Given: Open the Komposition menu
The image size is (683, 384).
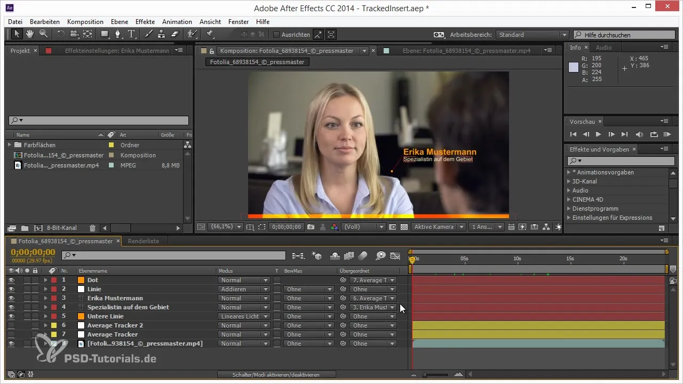Looking at the screenshot, I should [x=85, y=22].
